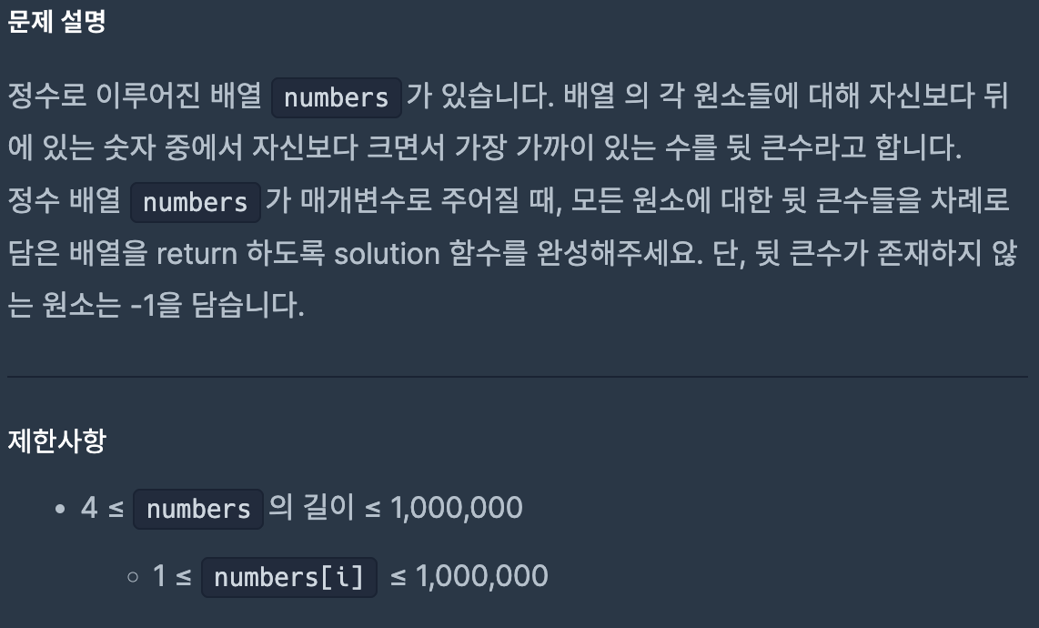Click the horizontal divider line above 제한사항
This screenshot has height=628, width=1039.
[x=518, y=377]
